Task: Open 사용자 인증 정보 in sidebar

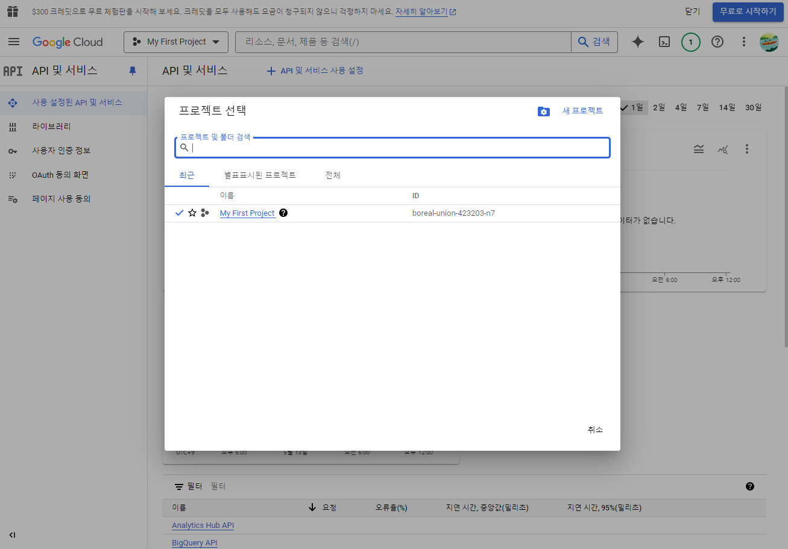Action: coord(74,151)
